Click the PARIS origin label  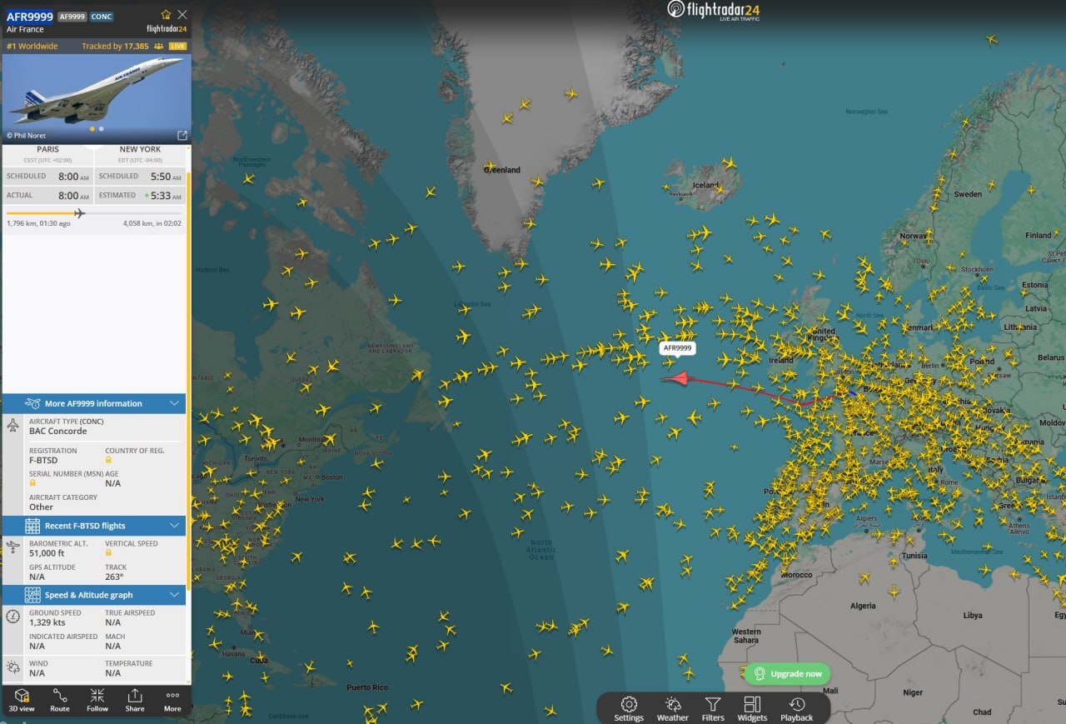coord(47,149)
